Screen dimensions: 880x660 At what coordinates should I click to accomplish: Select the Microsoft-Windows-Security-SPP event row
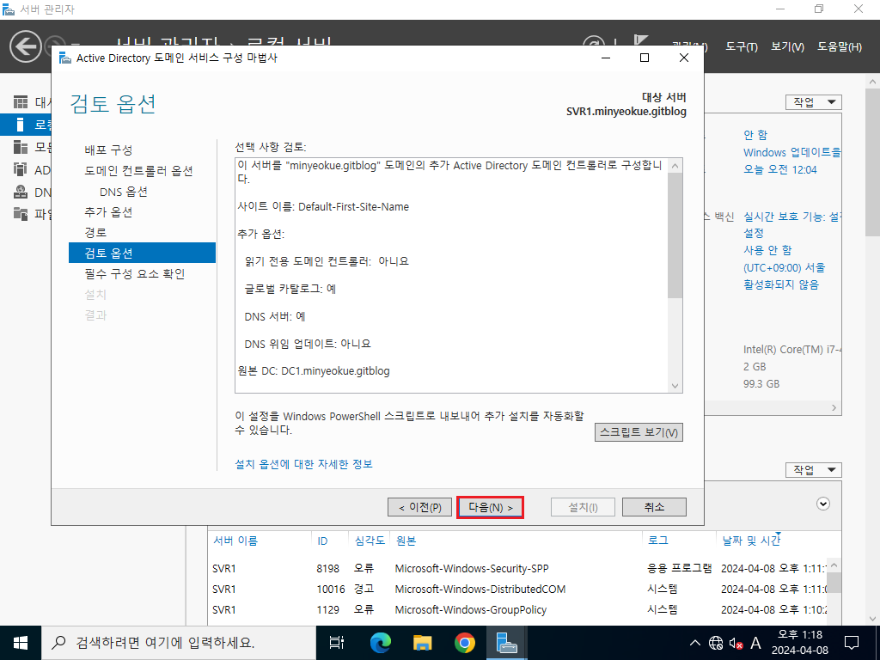coord(519,569)
